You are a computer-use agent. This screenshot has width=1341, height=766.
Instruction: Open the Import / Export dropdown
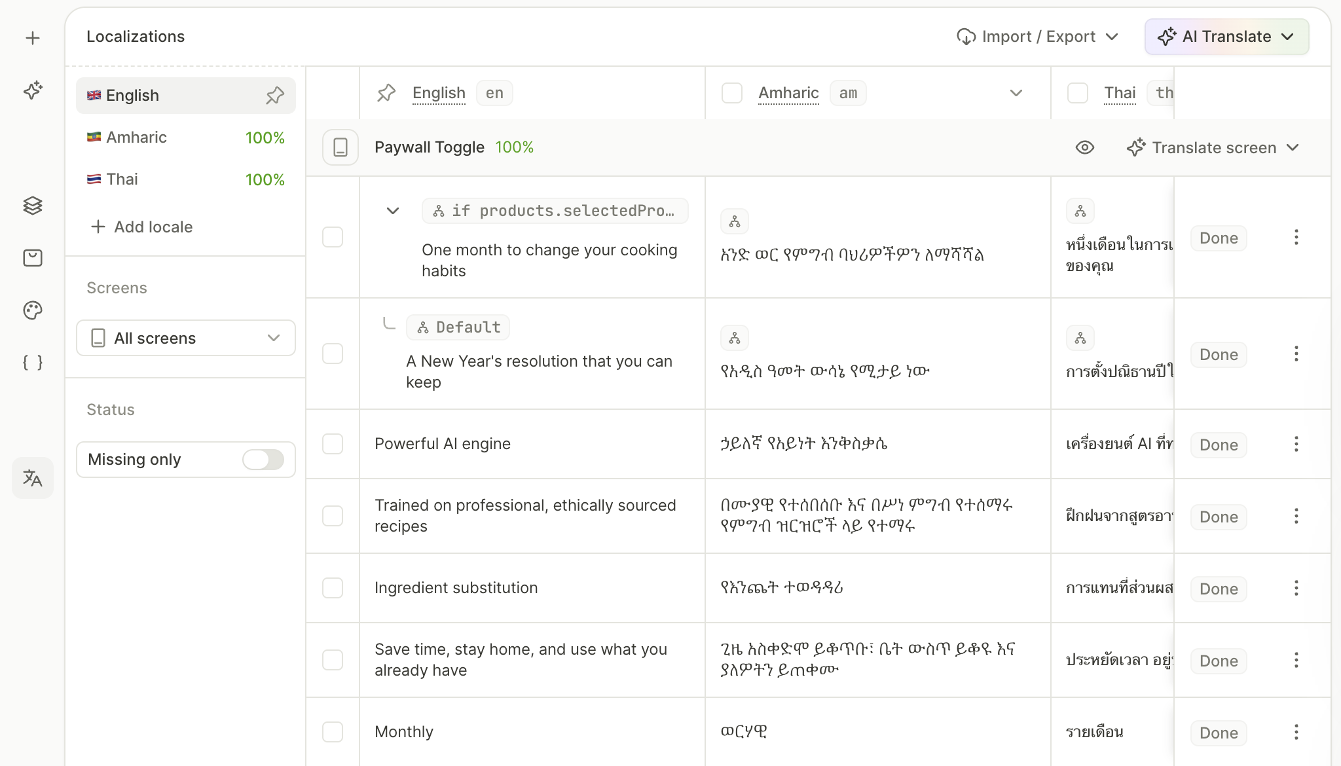1038,37
